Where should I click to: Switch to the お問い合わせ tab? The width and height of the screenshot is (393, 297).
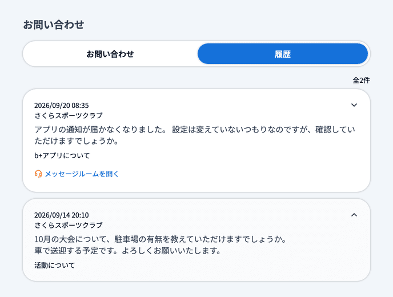click(110, 54)
